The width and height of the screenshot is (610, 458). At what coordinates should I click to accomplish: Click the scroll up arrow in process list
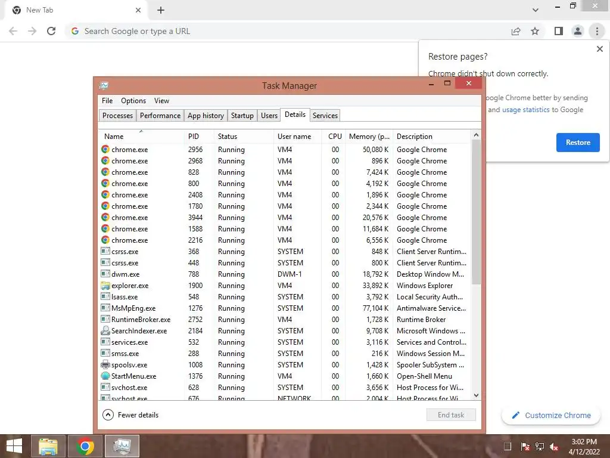[x=476, y=135]
